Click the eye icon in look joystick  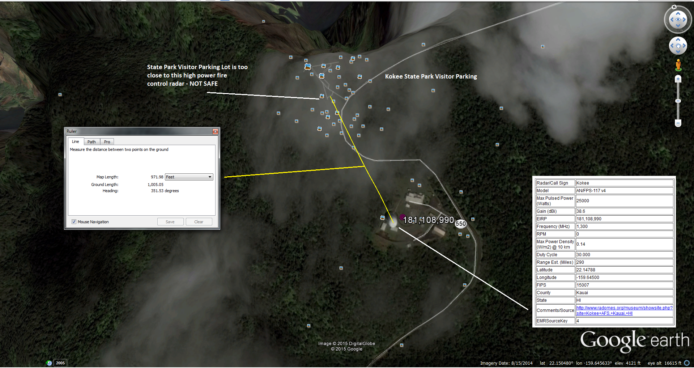tap(678, 20)
